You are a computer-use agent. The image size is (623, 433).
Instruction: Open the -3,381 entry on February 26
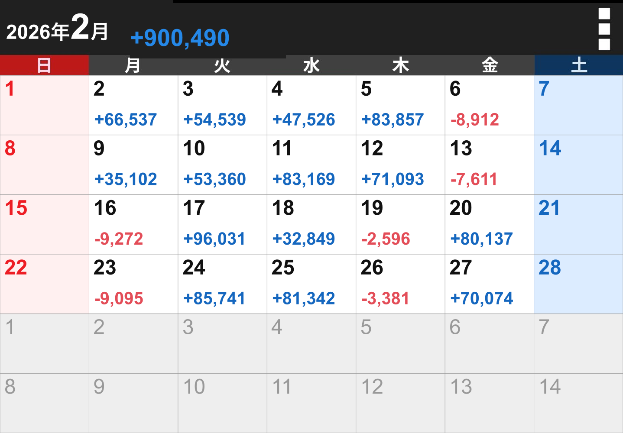coord(386,298)
